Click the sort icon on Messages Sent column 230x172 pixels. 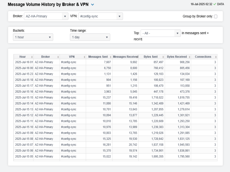[110, 57]
